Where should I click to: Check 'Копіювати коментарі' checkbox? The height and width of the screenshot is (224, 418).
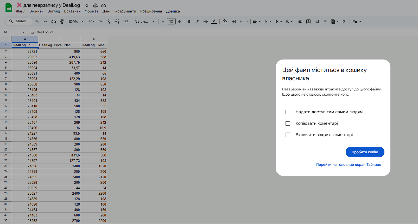(288, 123)
